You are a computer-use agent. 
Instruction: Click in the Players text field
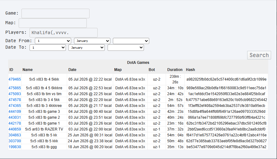(63, 33)
